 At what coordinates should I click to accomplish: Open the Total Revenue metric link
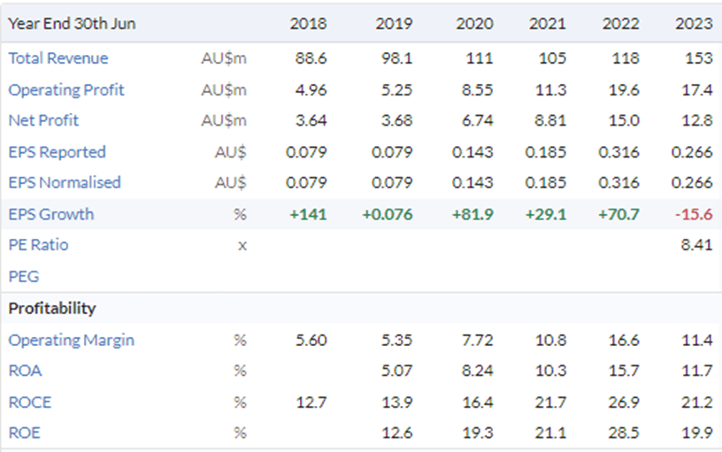point(58,58)
